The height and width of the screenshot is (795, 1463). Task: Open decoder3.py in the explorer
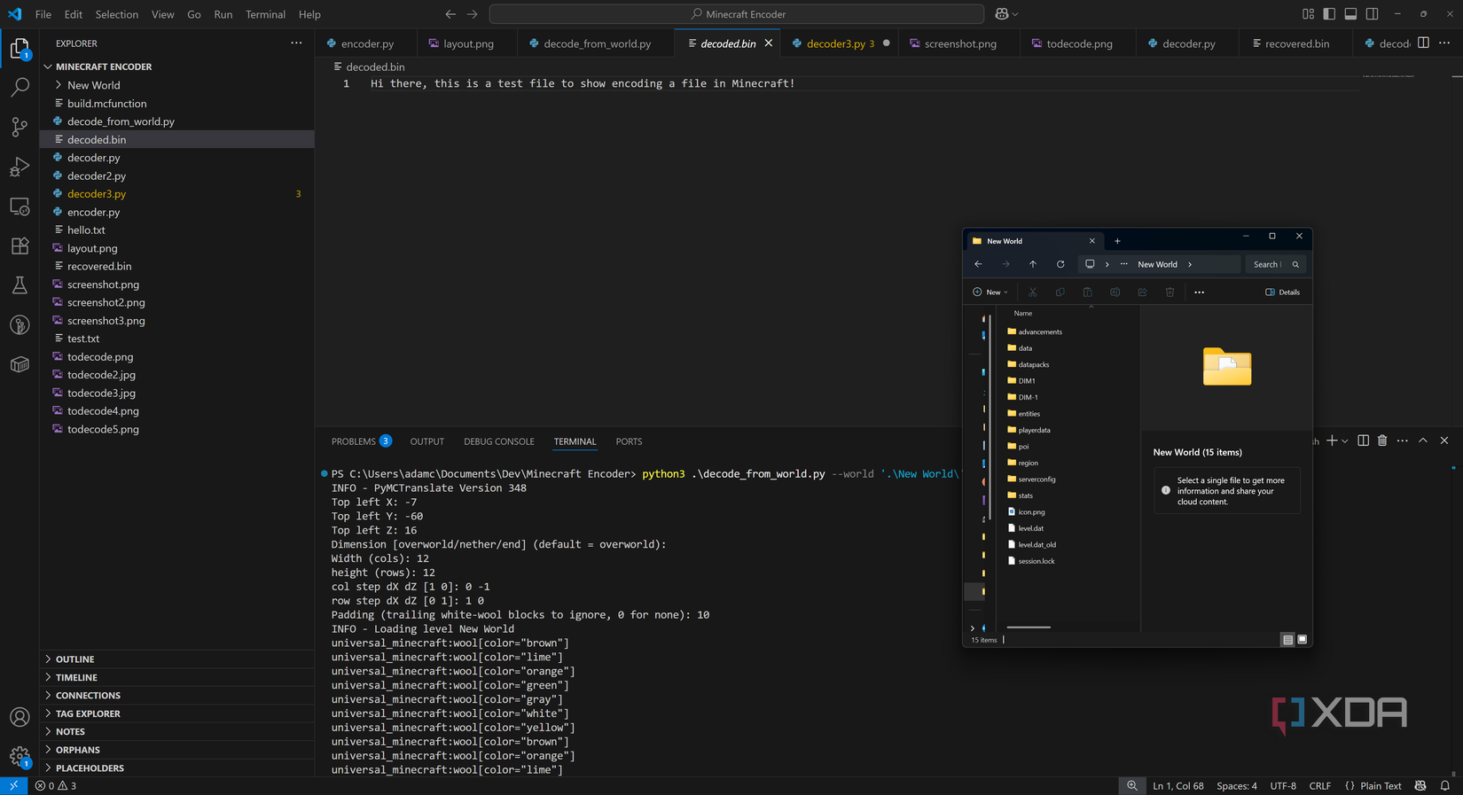coord(97,193)
